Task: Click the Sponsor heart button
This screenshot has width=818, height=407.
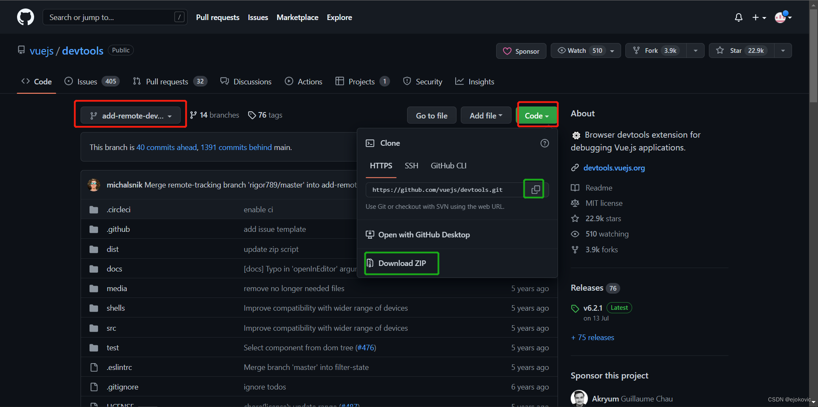Action: click(521, 51)
